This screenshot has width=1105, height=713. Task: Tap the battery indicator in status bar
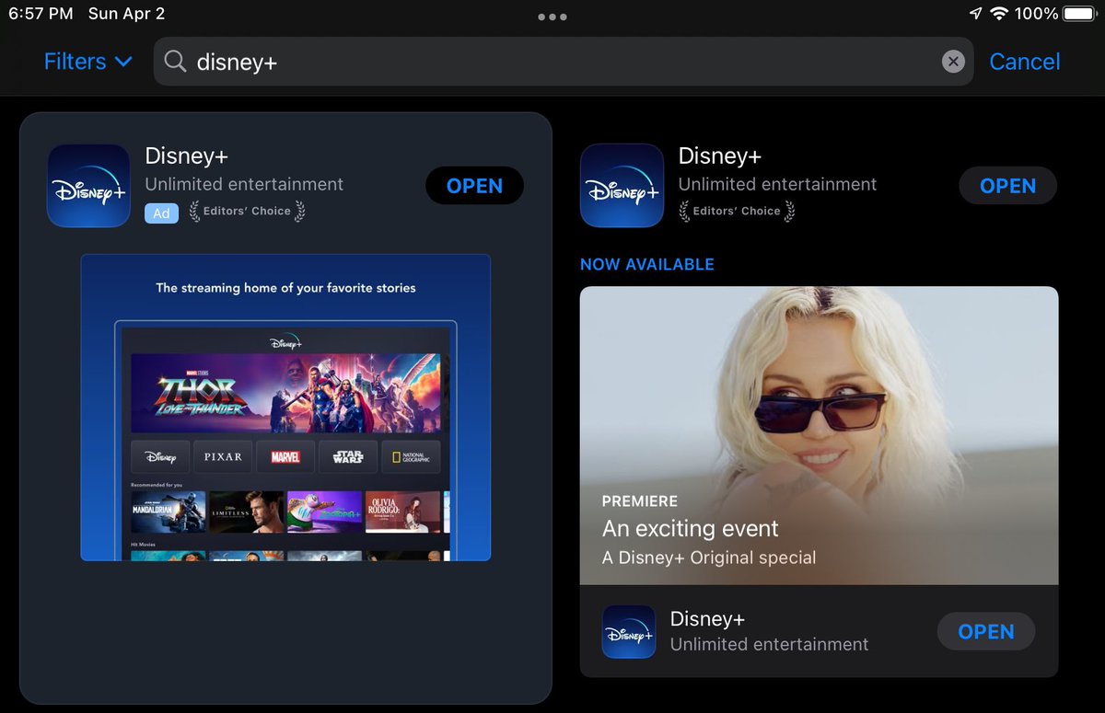[1078, 14]
